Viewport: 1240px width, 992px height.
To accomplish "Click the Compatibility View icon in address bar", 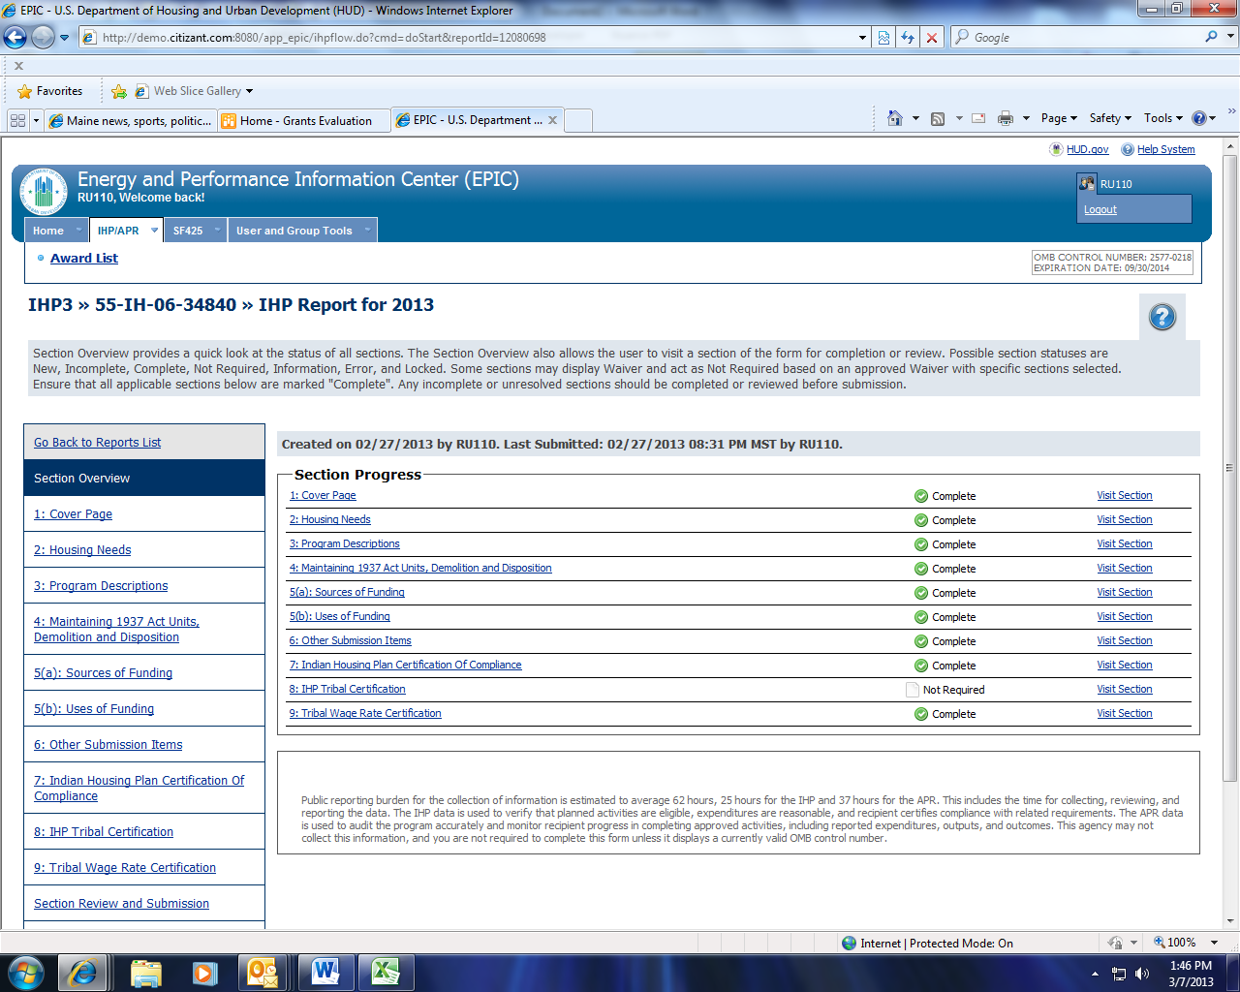I will coord(883,38).
